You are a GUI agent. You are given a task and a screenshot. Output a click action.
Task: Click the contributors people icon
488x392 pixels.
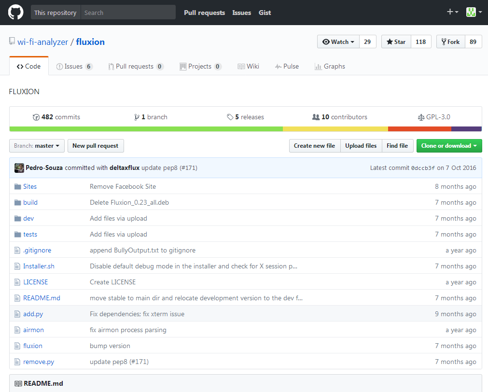click(316, 117)
